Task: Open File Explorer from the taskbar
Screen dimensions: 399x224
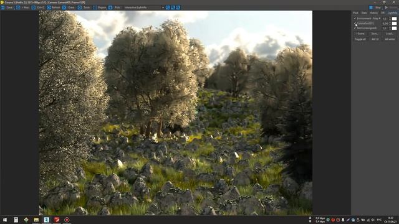Action: pos(36,220)
